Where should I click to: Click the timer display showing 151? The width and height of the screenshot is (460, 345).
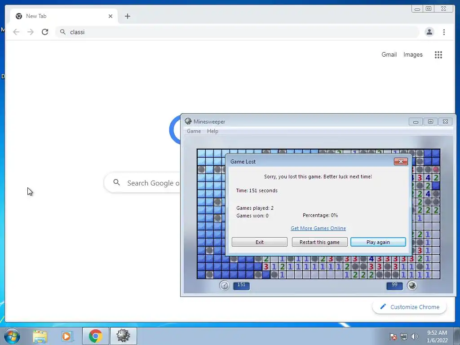pyautogui.click(x=241, y=285)
